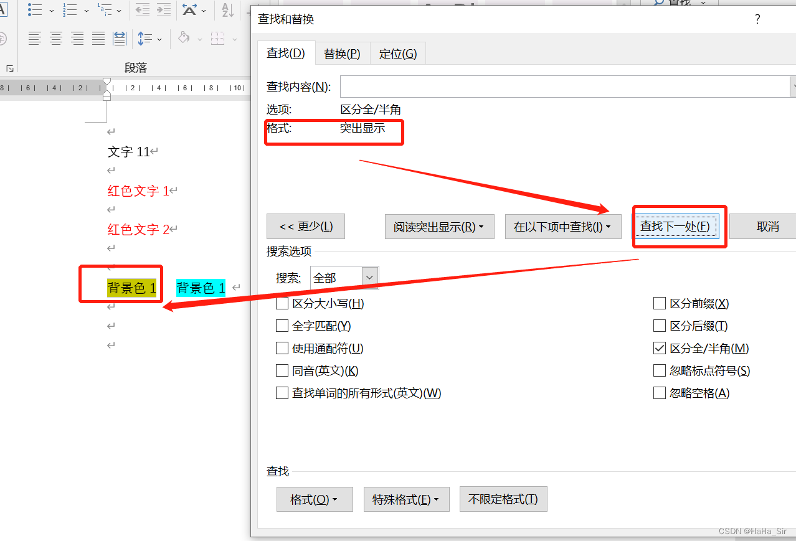
Task: Click 查找下一处(F) button
Action: click(x=675, y=227)
